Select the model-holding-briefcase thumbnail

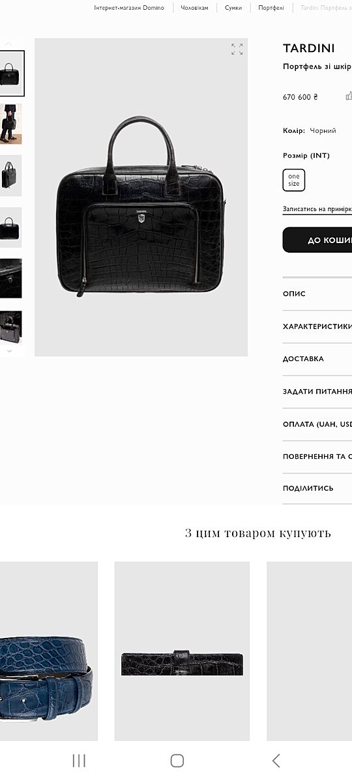click(x=11, y=124)
